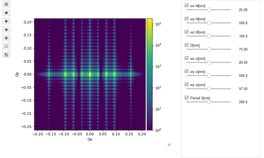The width and height of the screenshot is (264, 158).
Task: Go forward to next view arrow
Action: pos(6,29)
